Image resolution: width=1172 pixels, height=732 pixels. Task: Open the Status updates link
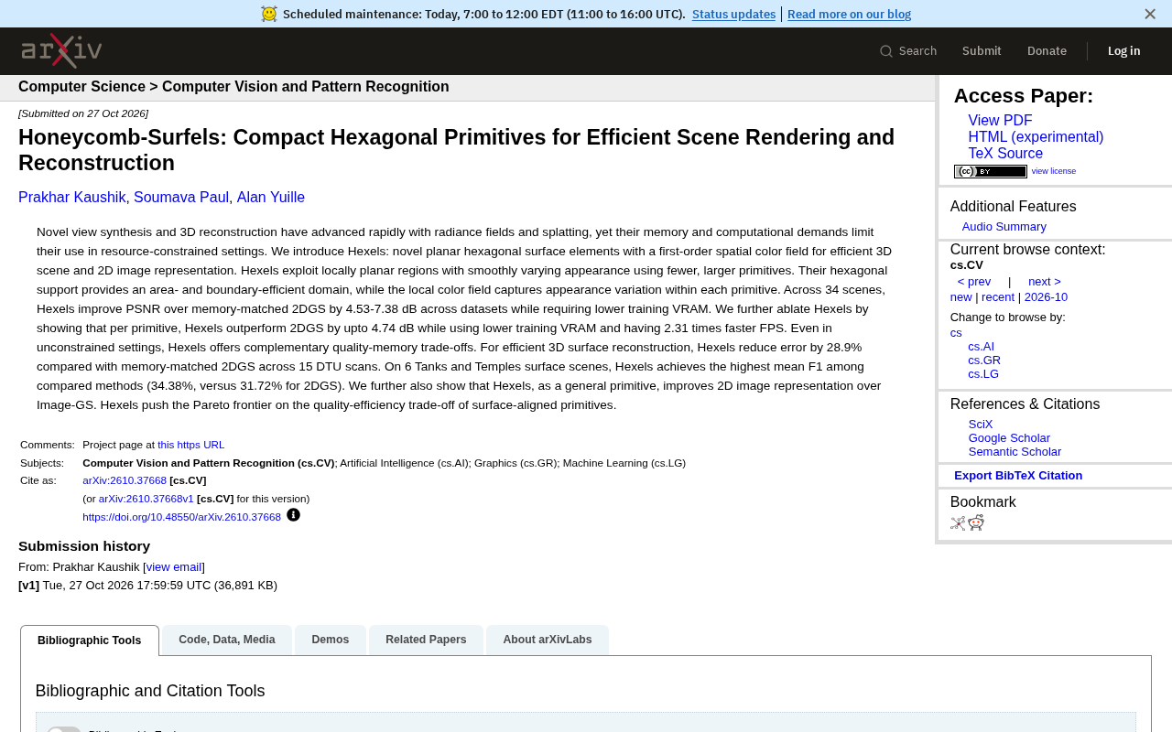click(x=733, y=14)
